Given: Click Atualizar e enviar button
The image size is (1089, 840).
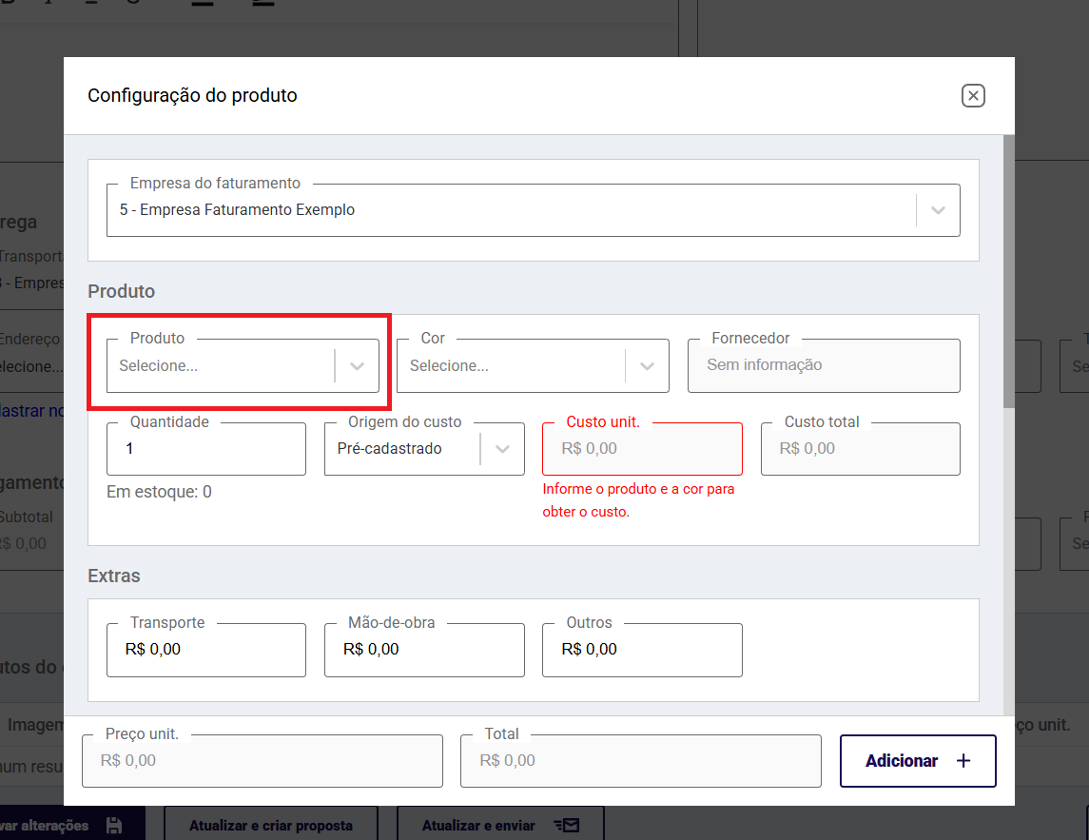Looking at the screenshot, I should point(500,825).
